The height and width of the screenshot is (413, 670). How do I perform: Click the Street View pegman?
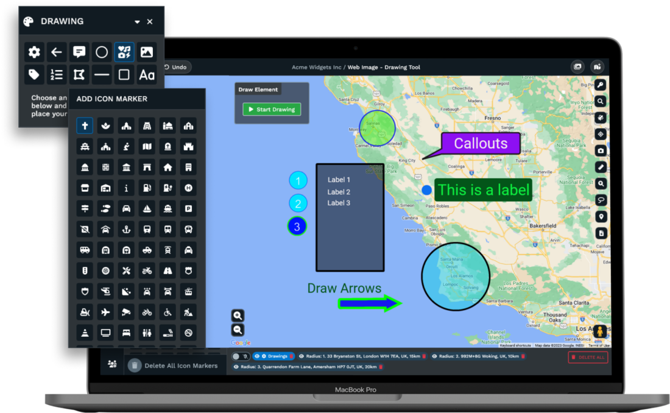click(600, 331)
